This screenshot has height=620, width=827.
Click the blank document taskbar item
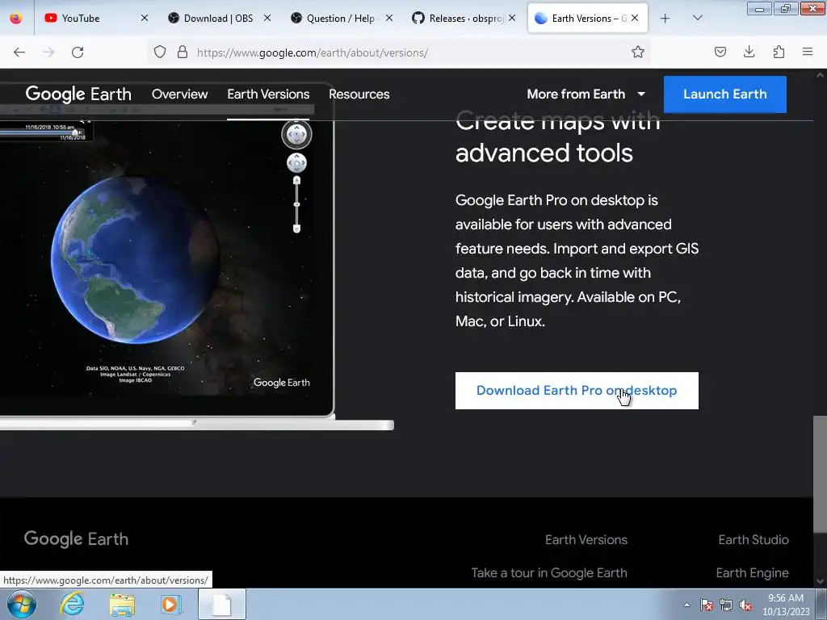click(x=222, y=604)
